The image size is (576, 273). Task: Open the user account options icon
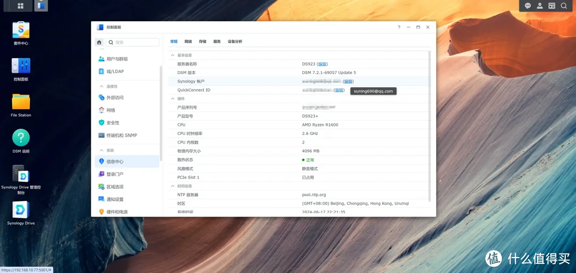tap(540, 6)
